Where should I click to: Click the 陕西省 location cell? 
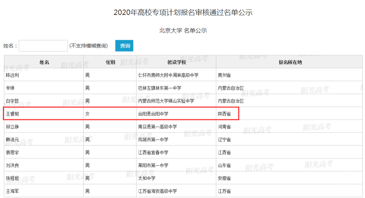[x=224, y=114]
